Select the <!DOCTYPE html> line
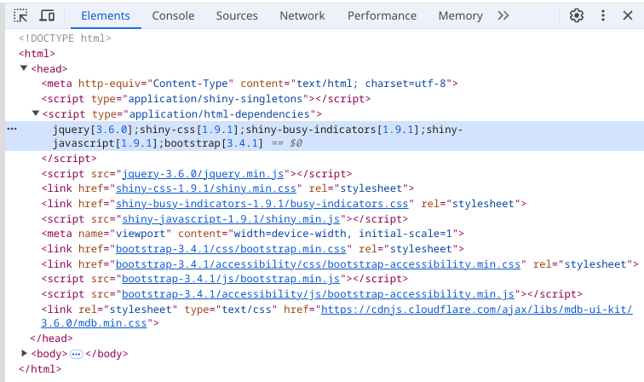The image size is (644, 382). (65, 38)
